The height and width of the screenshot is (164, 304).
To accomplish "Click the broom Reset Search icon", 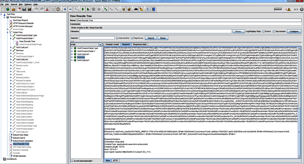I will tap(141, 9).
